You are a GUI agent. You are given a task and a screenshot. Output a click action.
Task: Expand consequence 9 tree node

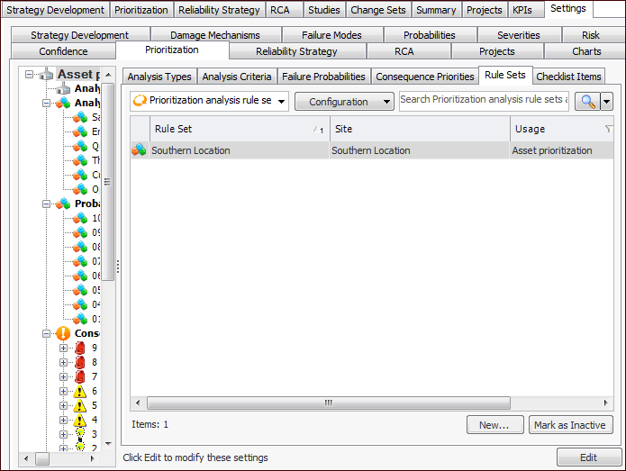(63, 348)
